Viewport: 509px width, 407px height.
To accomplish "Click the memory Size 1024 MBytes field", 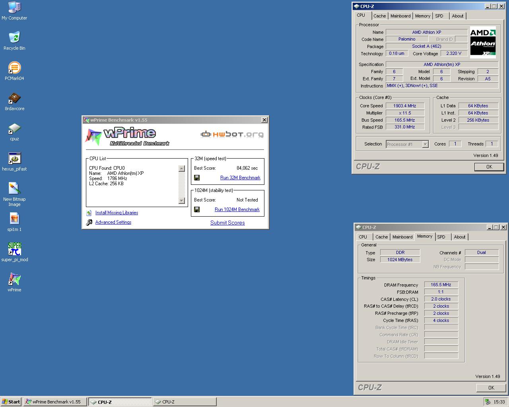I will point(400,260).
